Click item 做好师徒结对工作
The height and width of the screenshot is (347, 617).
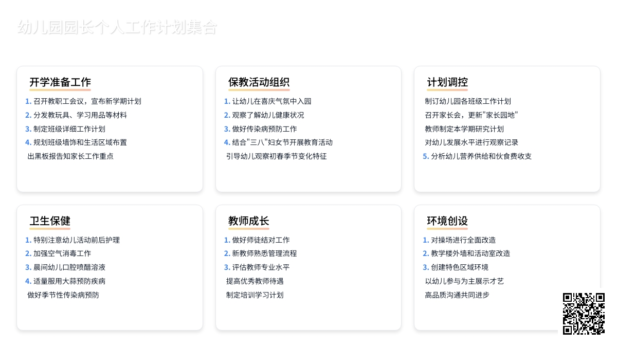(261, 240)
